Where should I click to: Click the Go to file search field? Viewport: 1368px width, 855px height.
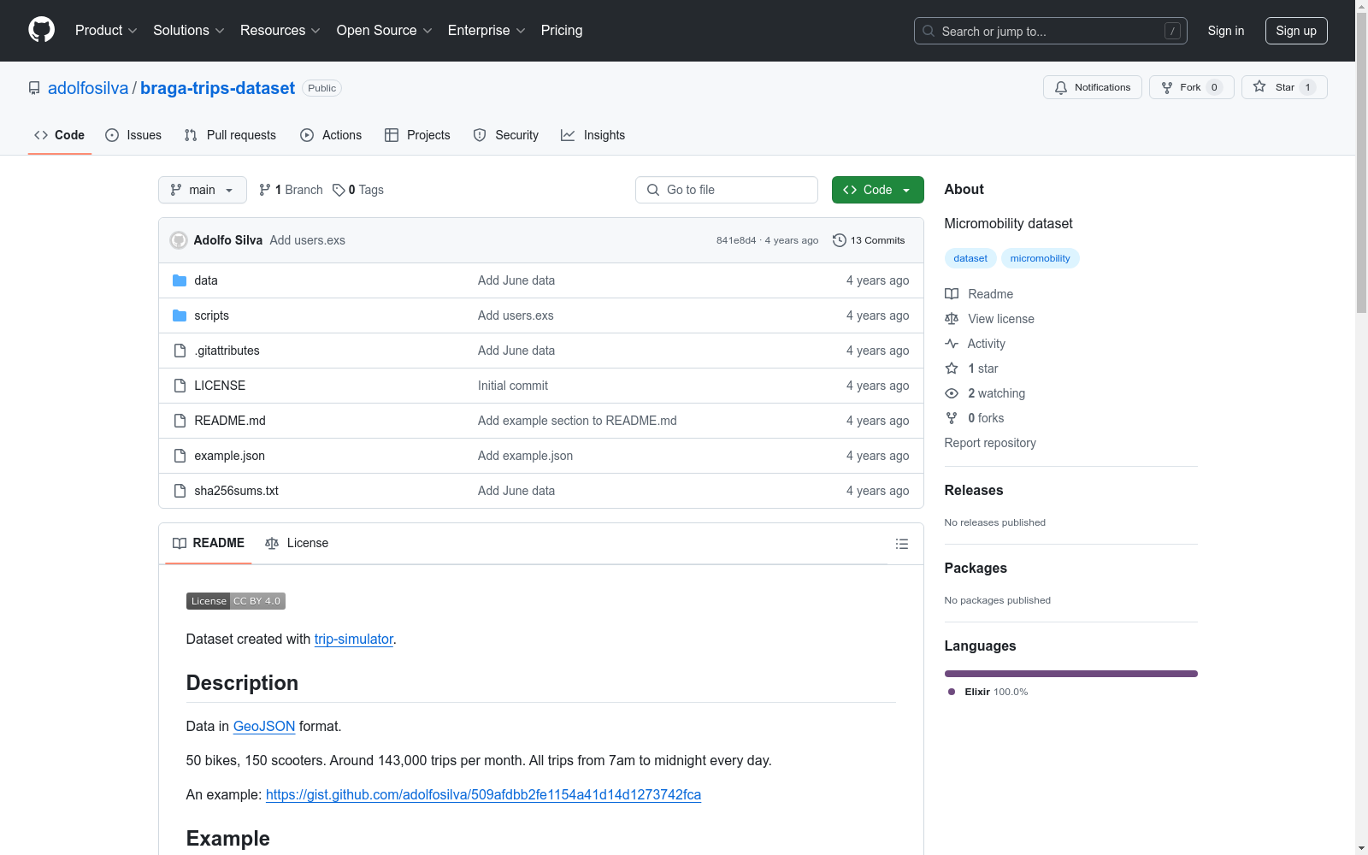coord(727,190)
